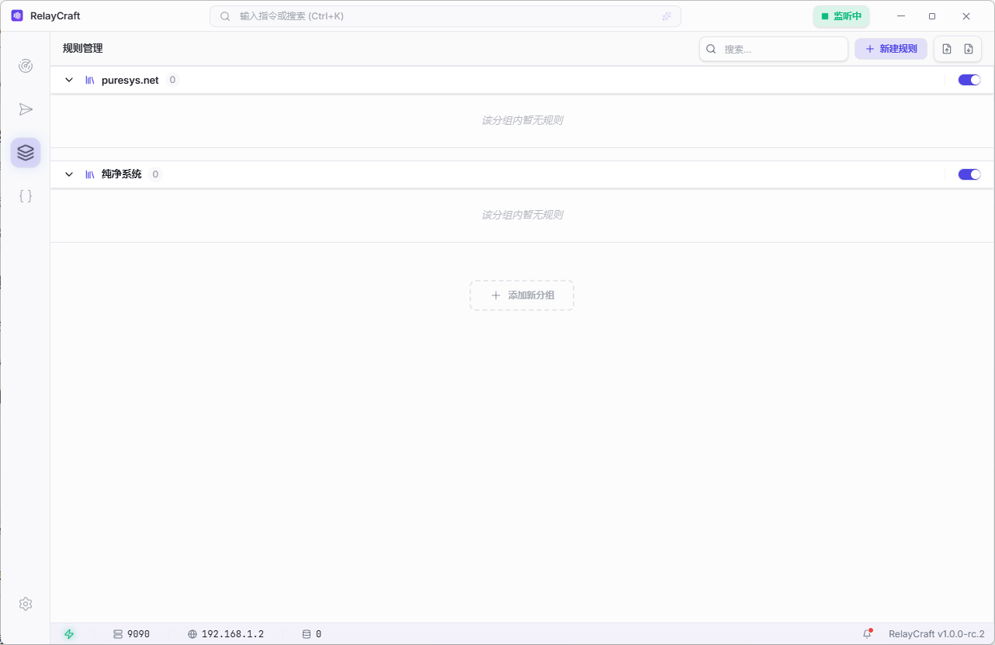Collapse the puresys.net group chevron
The width and height of the screenshot is (995, 645).
click(69, 80)
